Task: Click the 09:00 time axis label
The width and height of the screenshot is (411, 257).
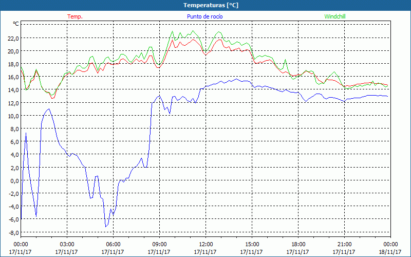Action: coord(159,244)
